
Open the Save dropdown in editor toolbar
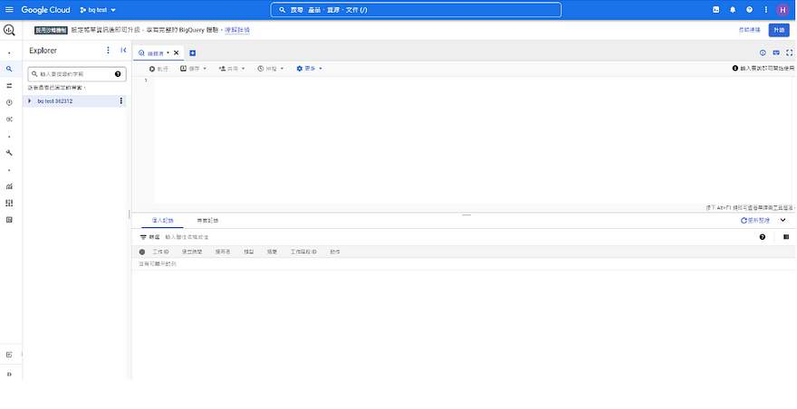pos(193,69)
